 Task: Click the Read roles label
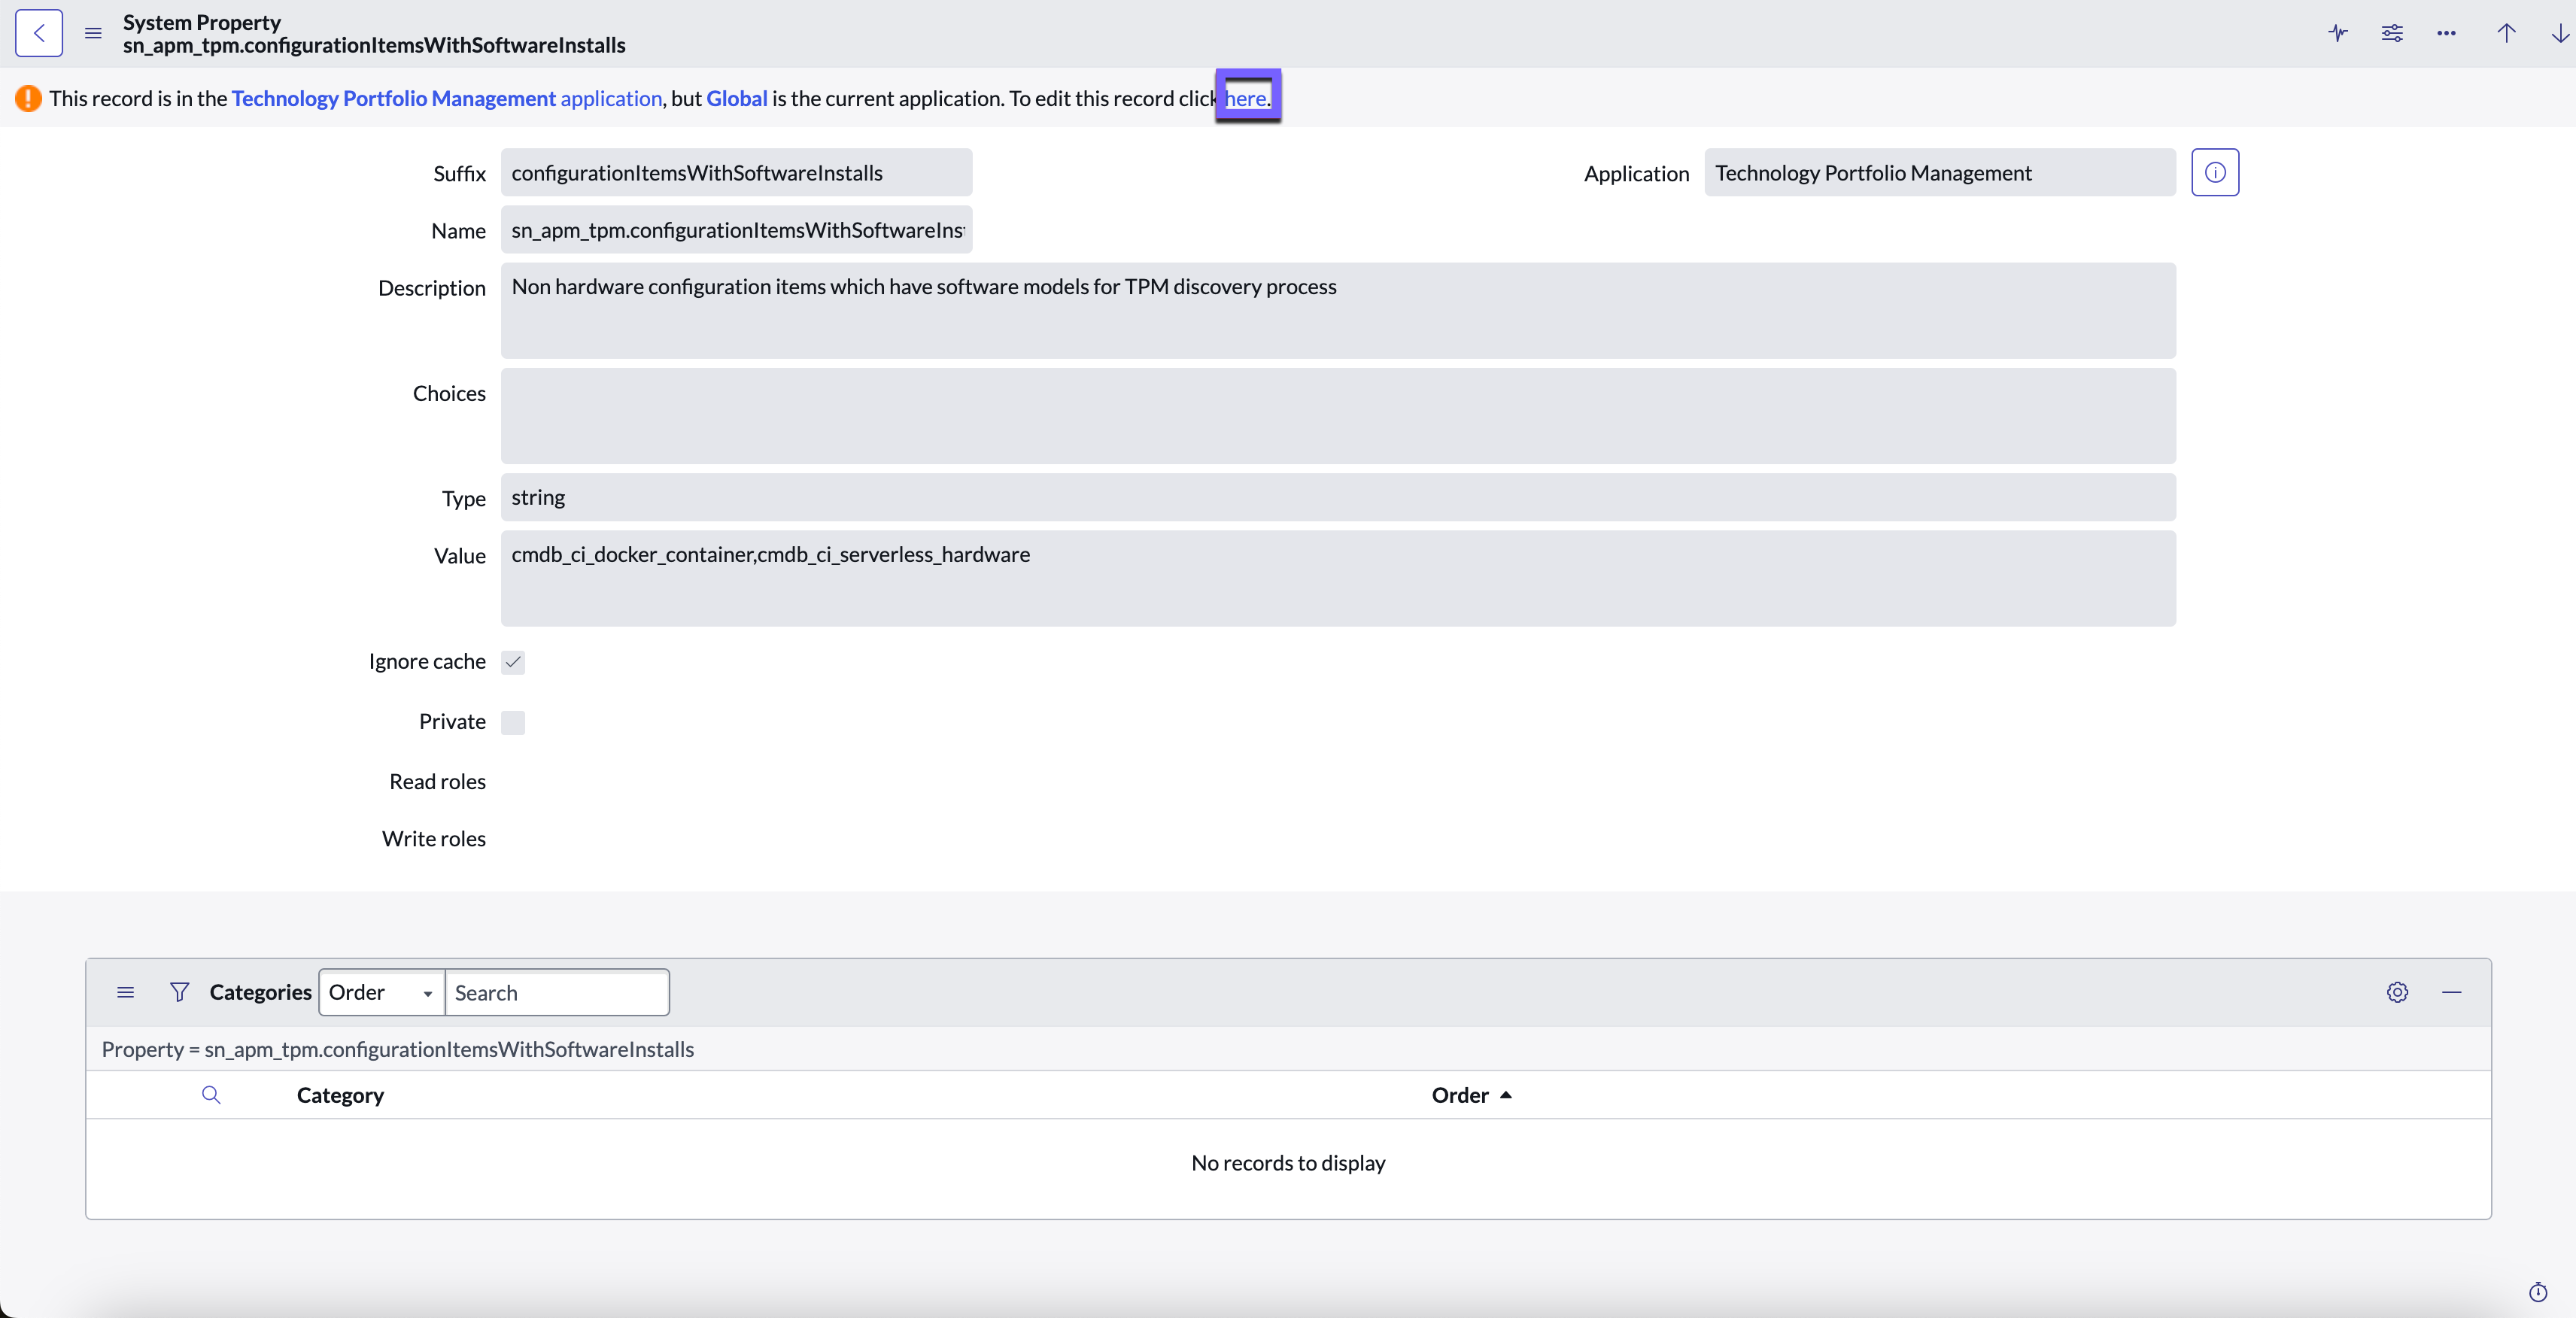click(437, 781)
